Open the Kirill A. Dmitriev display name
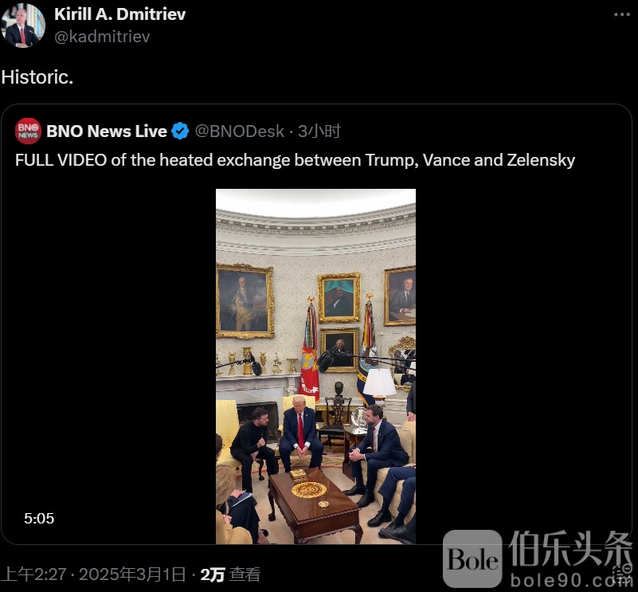 (x=120, y=14)
